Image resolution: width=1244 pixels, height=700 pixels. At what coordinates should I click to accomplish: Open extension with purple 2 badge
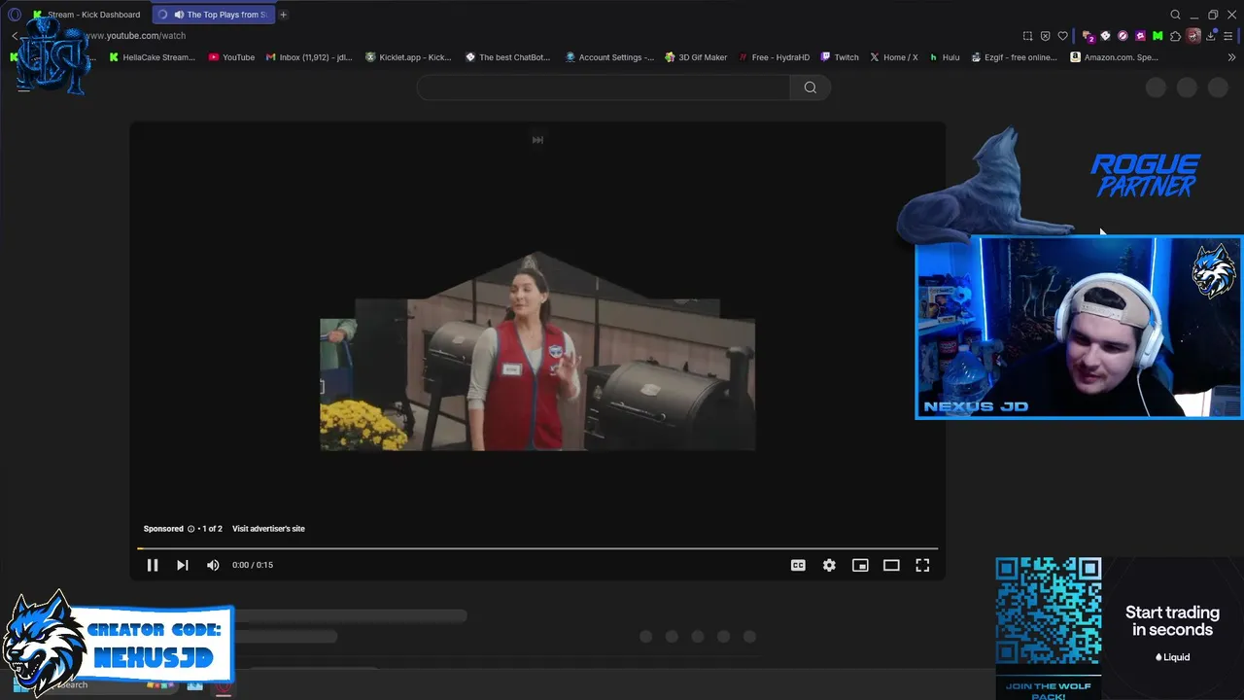(1088, 36)
